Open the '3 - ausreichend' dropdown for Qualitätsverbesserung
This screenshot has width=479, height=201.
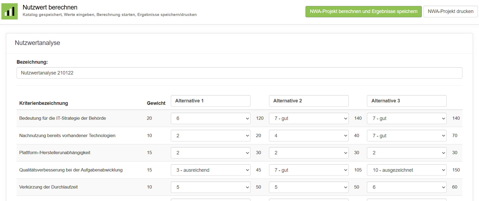click(x=210, y=170)
